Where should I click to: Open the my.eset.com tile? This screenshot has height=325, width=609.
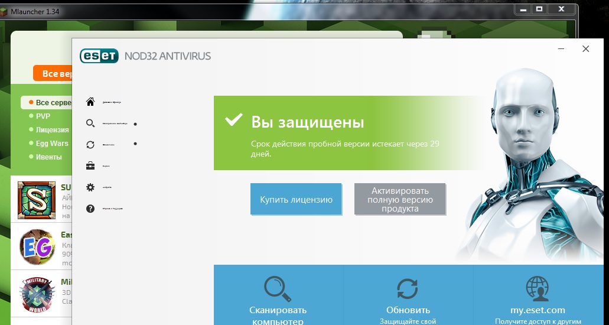point(538,295)
